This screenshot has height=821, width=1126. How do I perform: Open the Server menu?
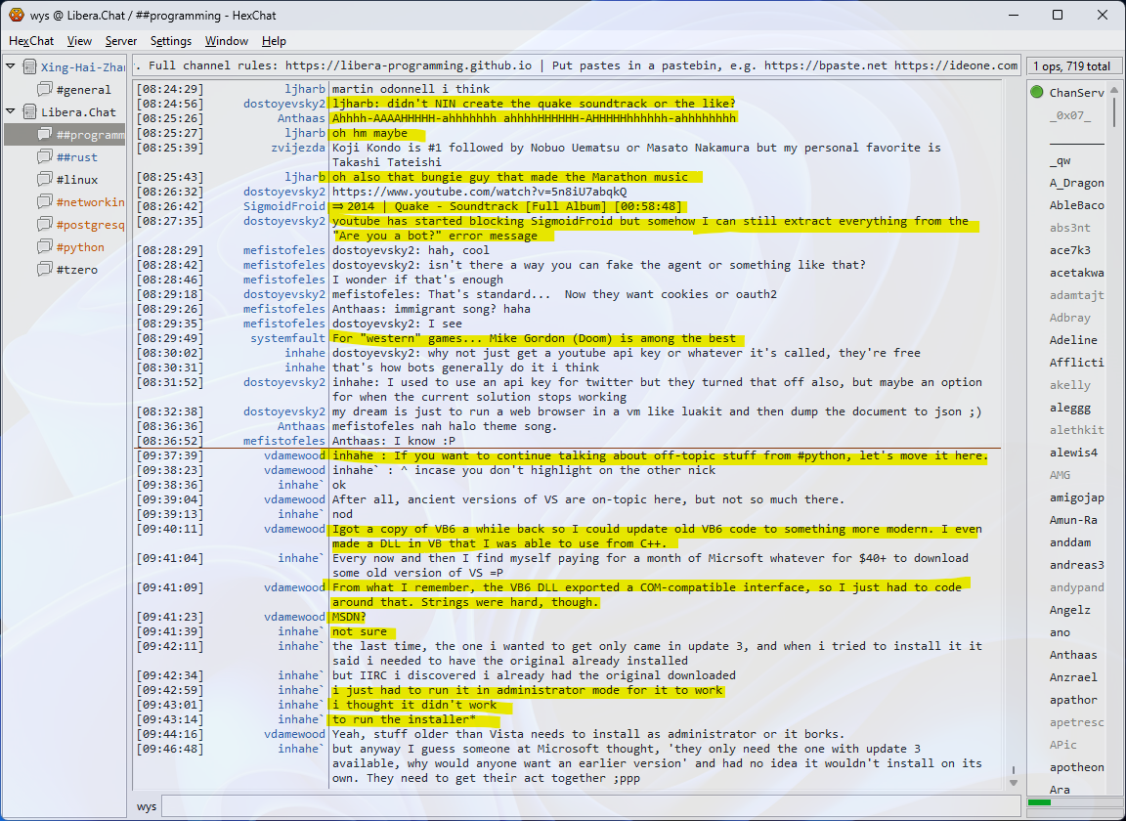pos(121,41)
